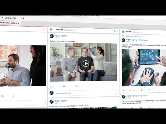This screenshot has width=166, height=124.
Task: Add a new tab with the plus button
Action: click(23, 18)
